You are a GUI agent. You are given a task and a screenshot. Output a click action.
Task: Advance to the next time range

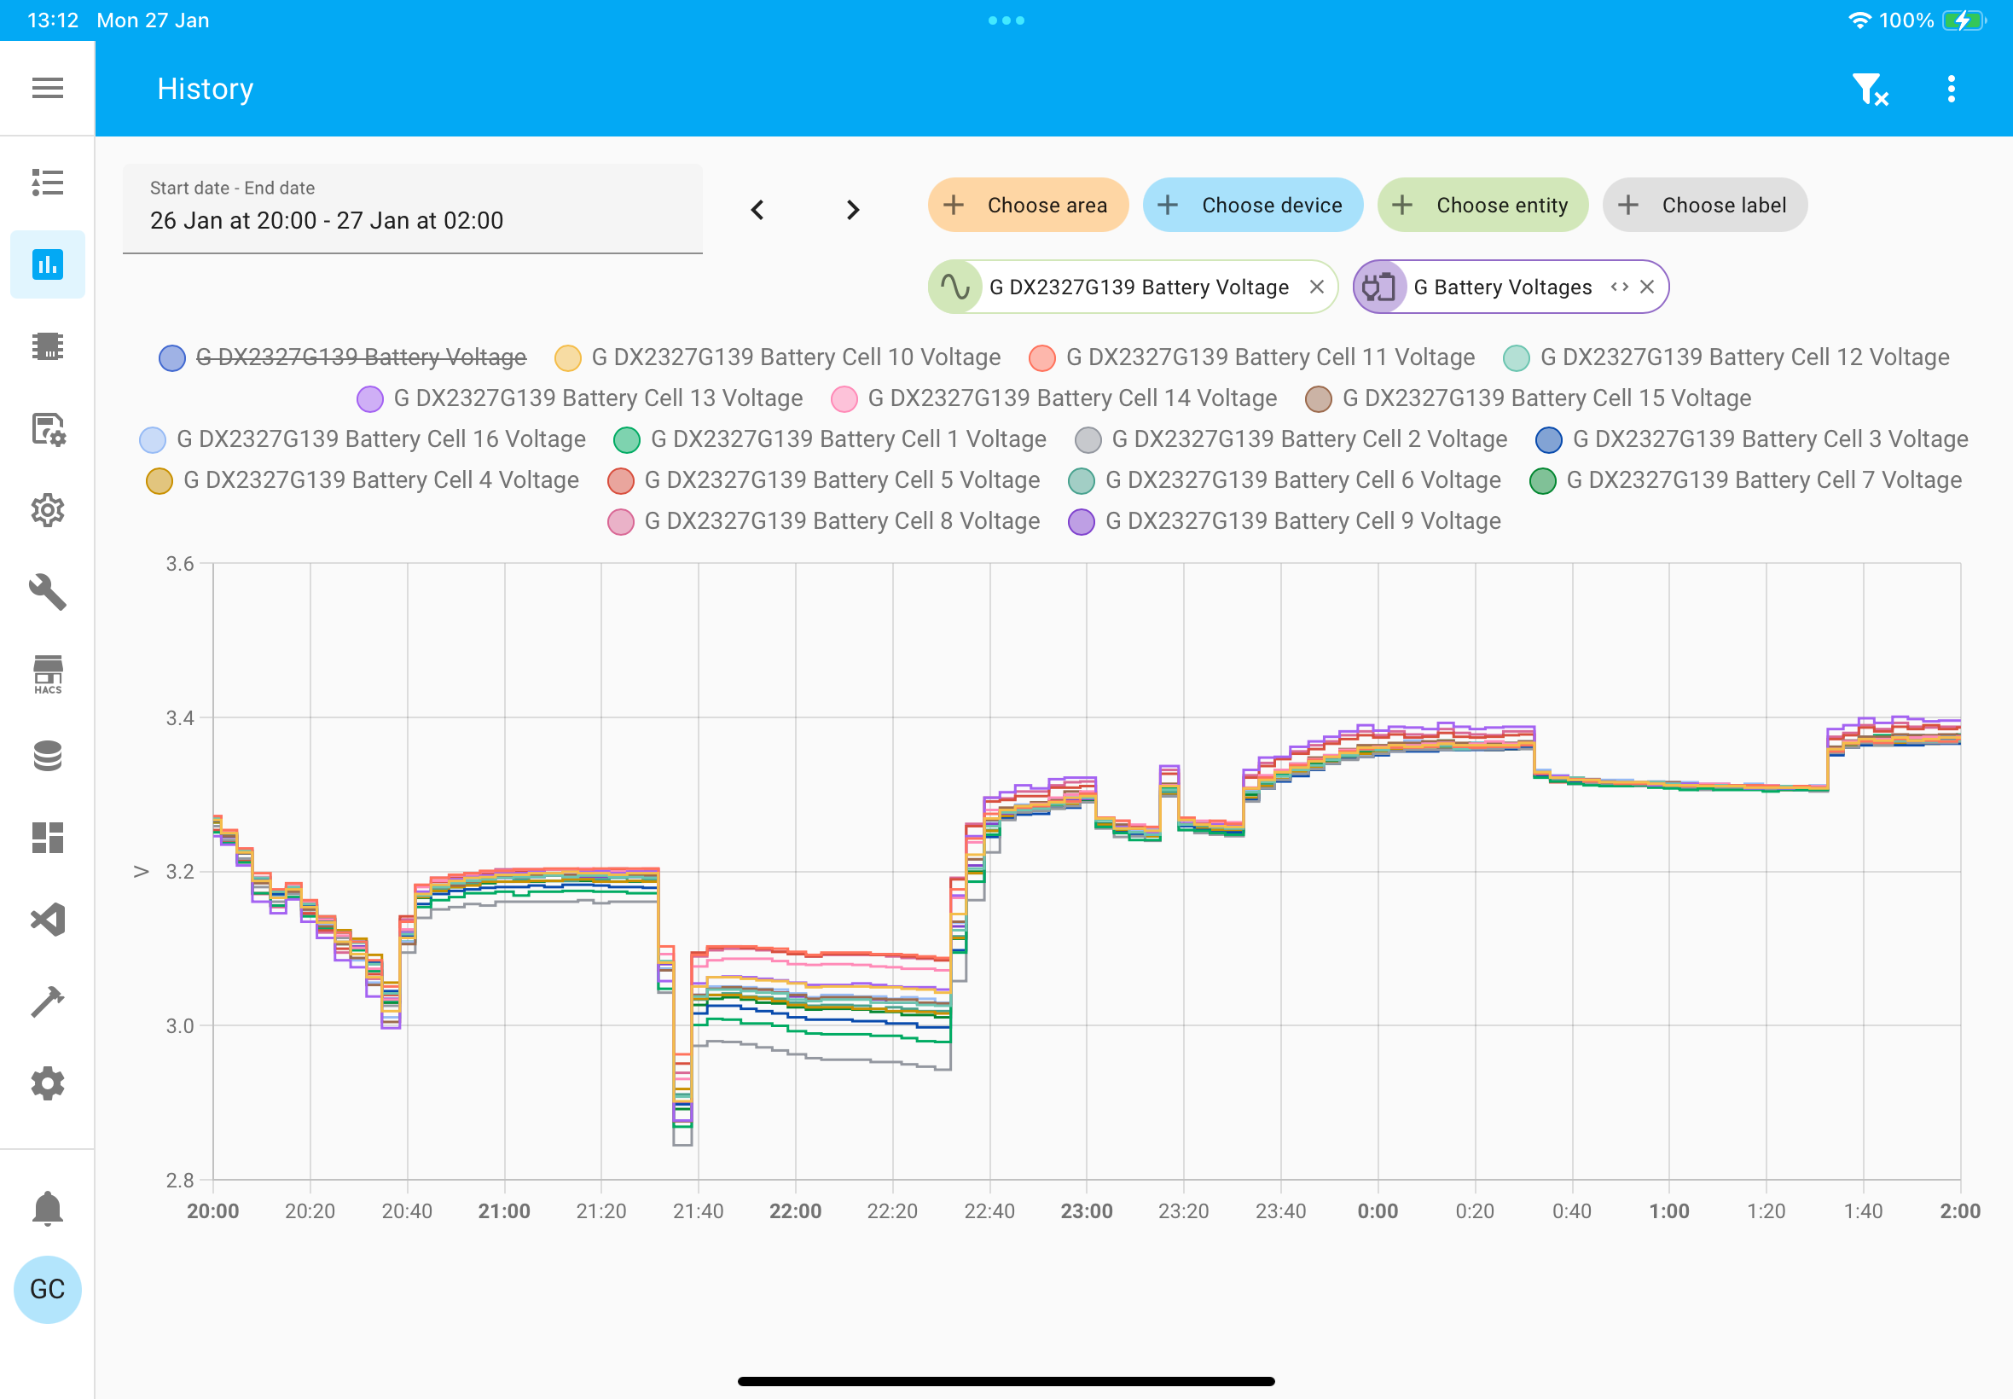point(853,210)
